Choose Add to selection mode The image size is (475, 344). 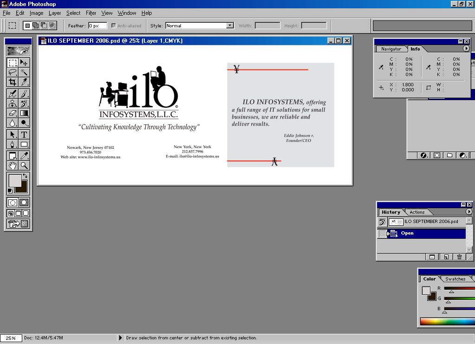coord(36,25)
